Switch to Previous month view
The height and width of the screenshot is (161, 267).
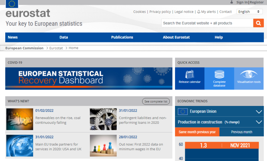241,132
